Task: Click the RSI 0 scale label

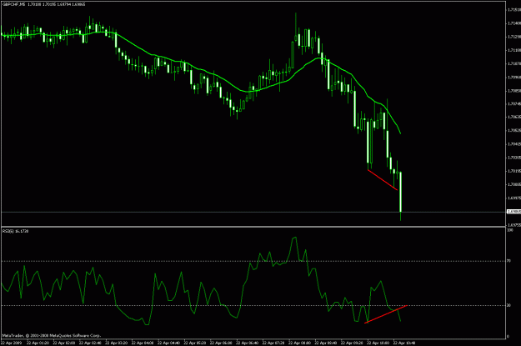Action: pos(508,337)
